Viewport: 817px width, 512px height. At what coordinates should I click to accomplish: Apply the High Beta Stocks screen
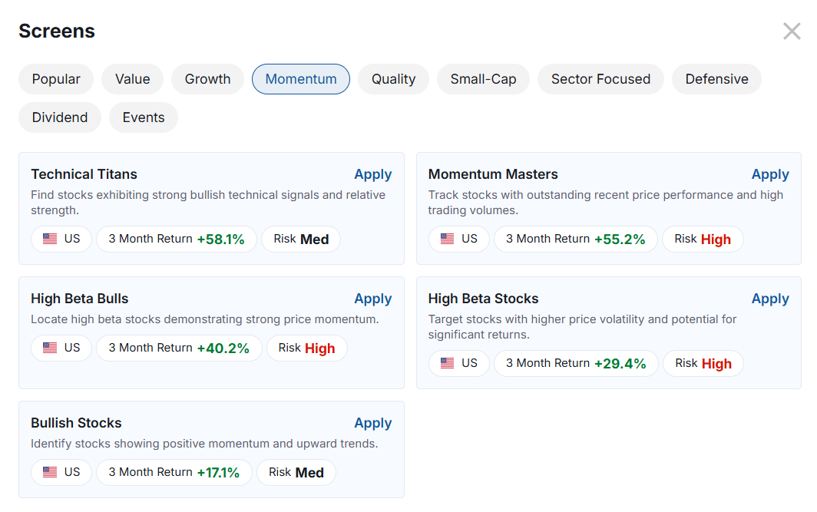(x=770, y=299)
